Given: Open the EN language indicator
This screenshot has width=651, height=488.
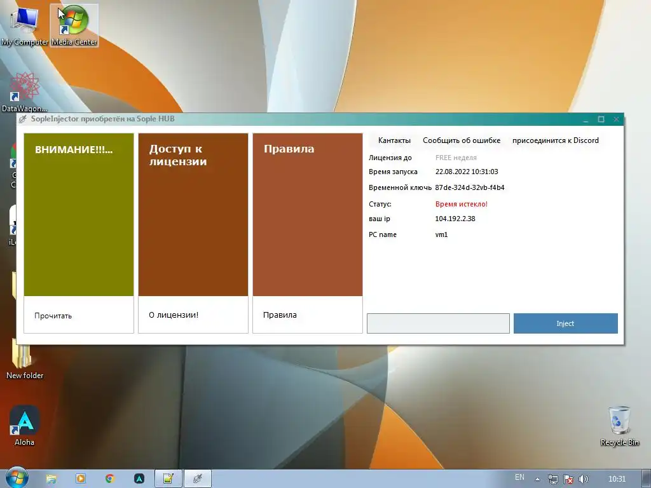Looking at the screenshot, I should point(519,477).
